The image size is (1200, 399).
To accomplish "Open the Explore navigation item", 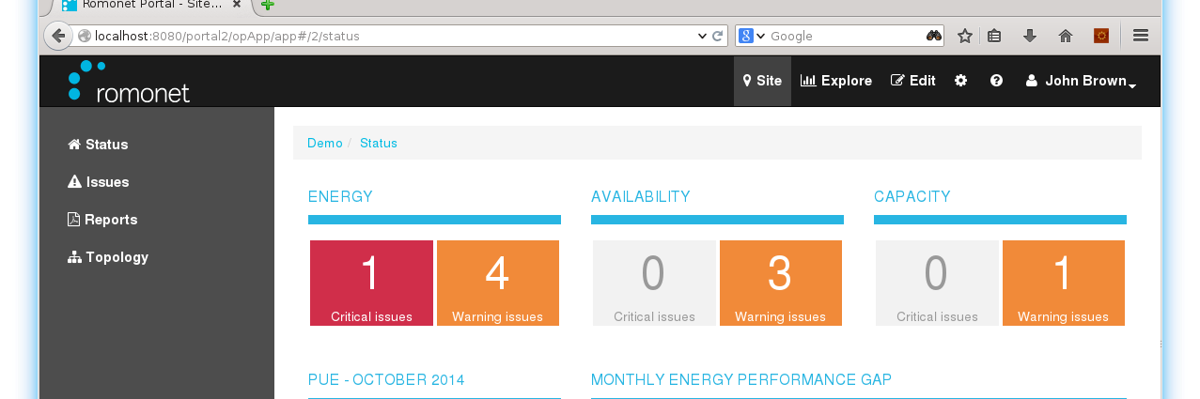I will point(836,81).
